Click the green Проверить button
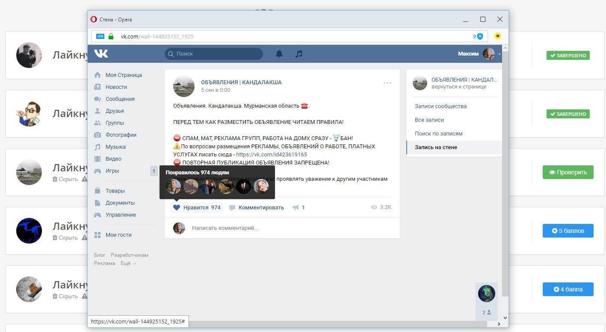The image size is (606, 332). click(x=568, y=172)
